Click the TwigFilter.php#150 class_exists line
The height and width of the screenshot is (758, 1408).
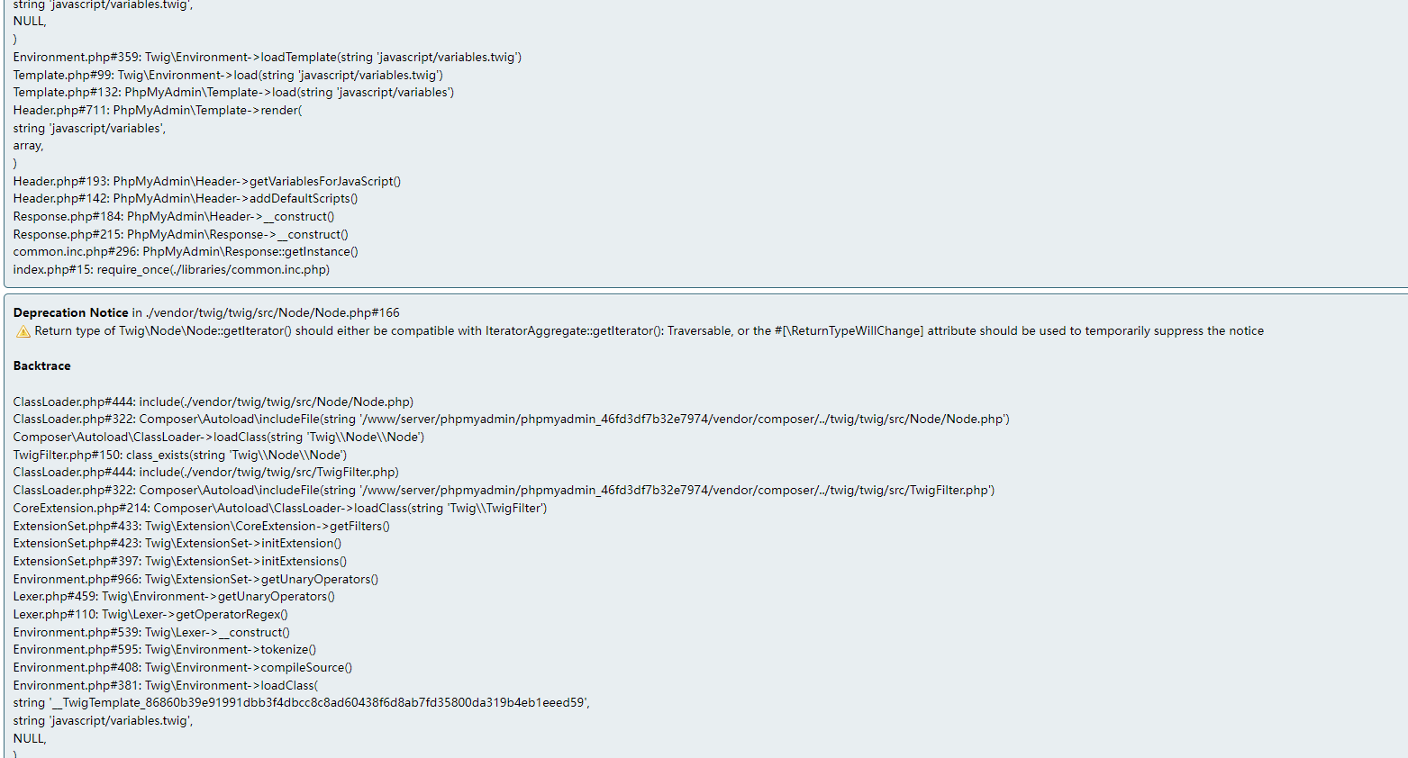point(180,455)
